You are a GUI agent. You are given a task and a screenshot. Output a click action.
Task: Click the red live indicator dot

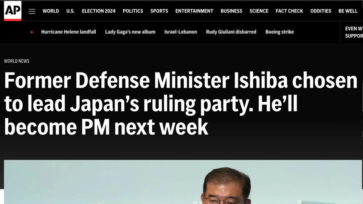pyautogui.click(x=32, y=32)
